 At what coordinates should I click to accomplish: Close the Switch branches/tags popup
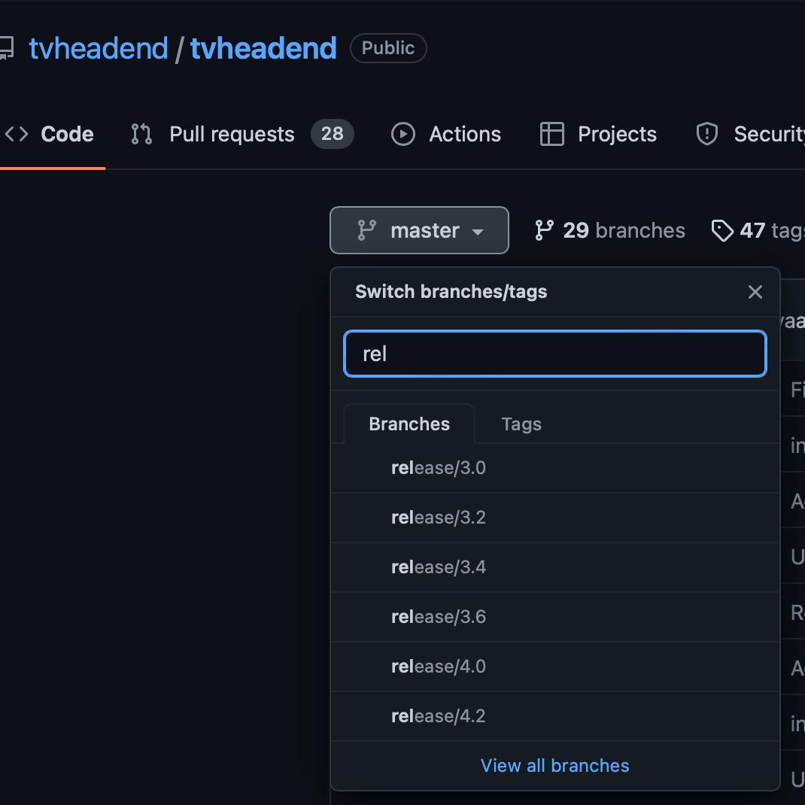755,292
